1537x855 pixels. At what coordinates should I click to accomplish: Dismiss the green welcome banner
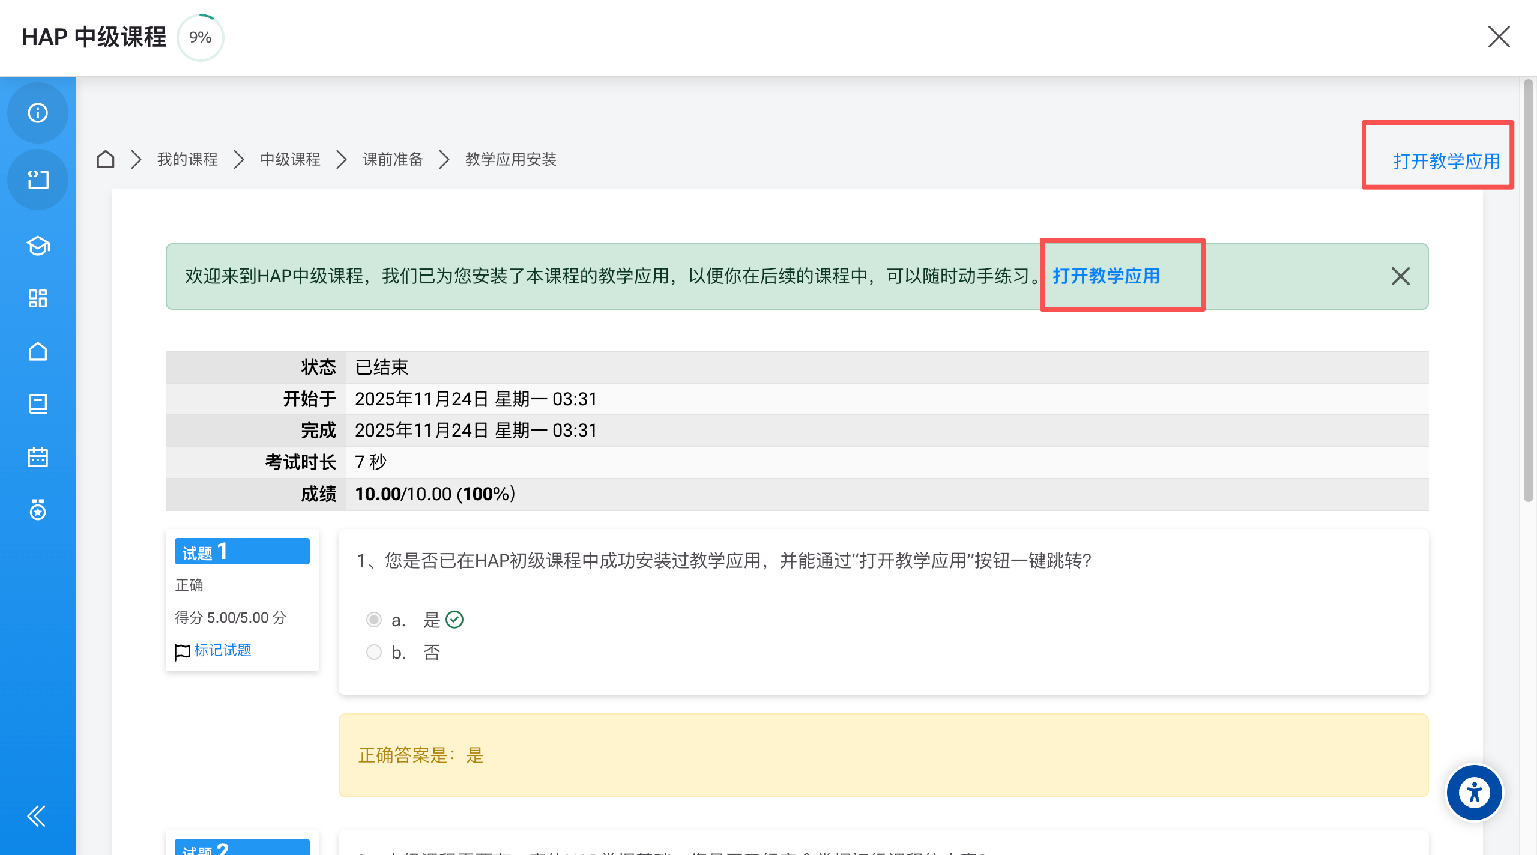point(1400,276)
